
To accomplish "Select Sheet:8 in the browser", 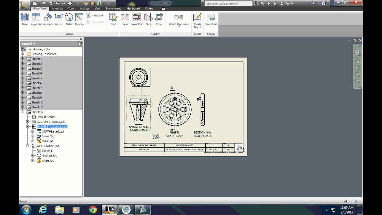I will click(37, 93).
